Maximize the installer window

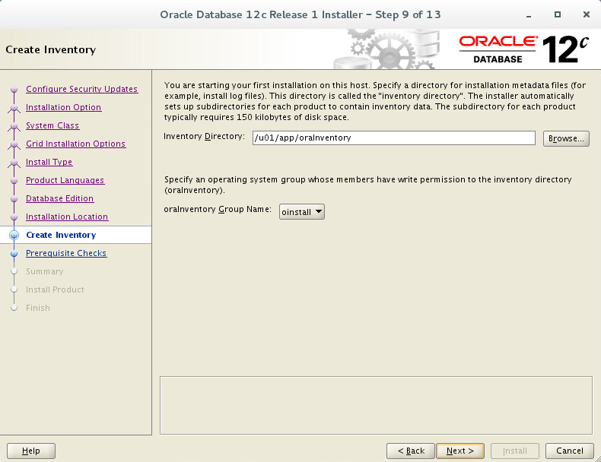(558, 14)
